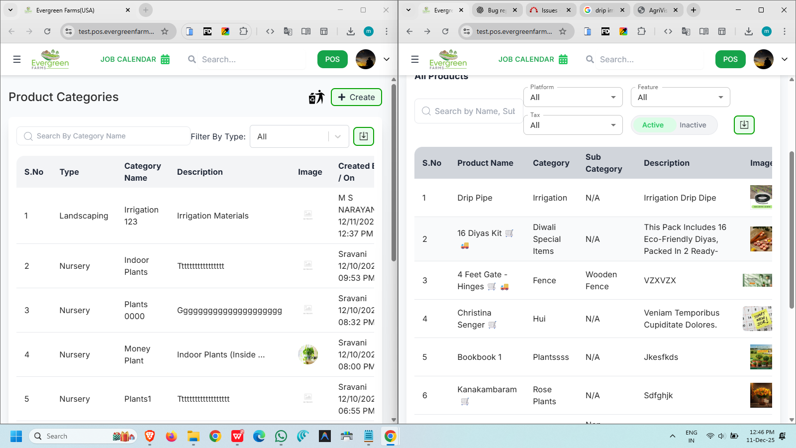Switch to the AgriVis browser tab

(x=657, y=10)
